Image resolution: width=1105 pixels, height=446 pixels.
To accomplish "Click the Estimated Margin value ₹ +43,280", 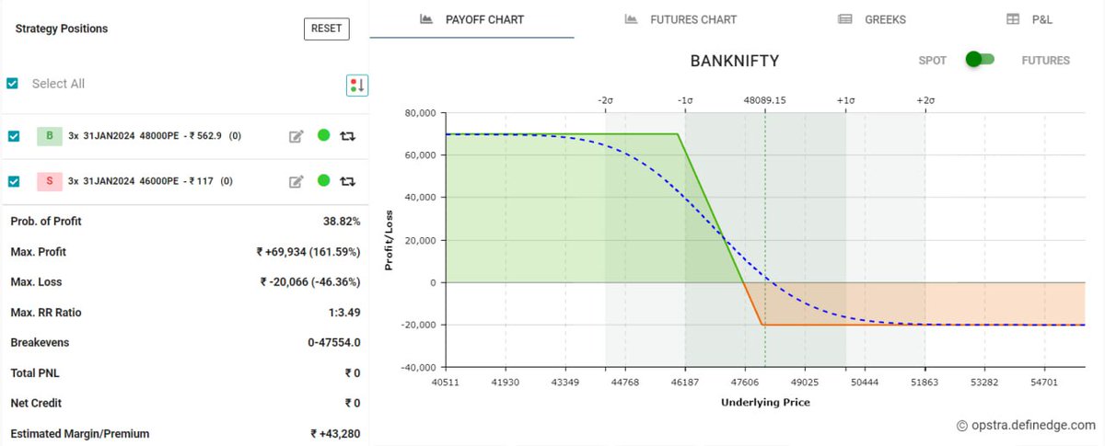I will pyautogui.click(x=335, y=433).
